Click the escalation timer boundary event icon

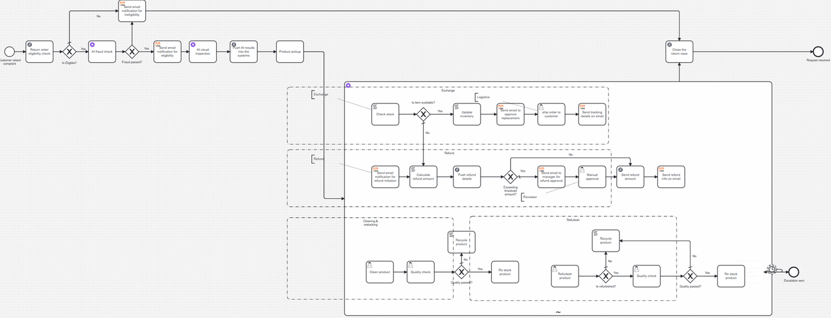pos(772,270)
